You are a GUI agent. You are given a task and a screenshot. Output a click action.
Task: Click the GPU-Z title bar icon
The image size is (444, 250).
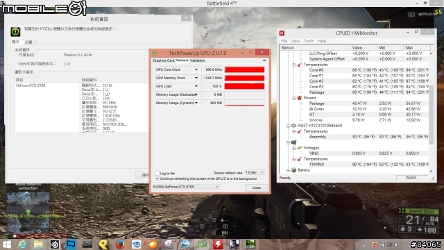[154, 53]
